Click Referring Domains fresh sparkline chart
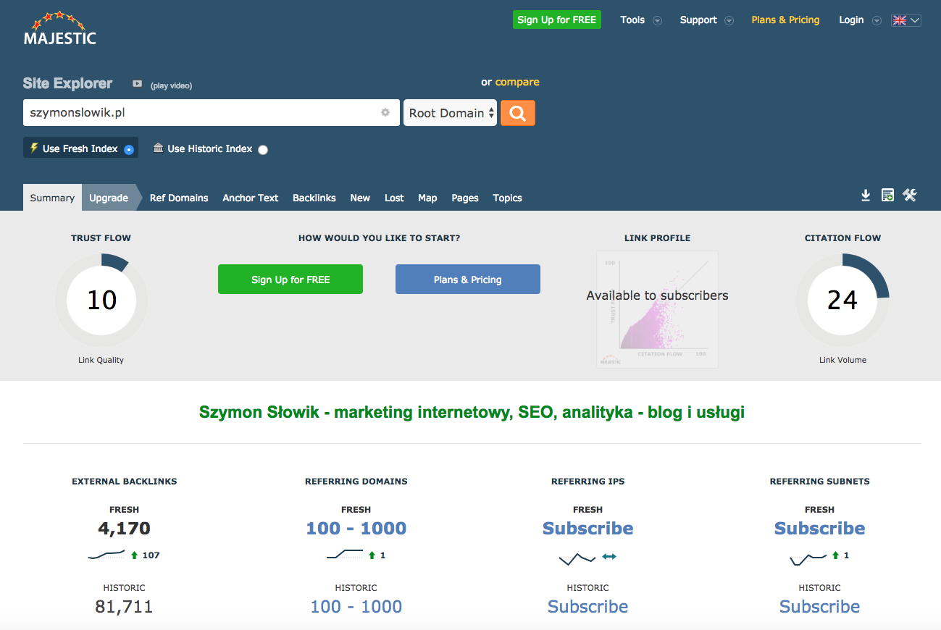941x630 pixels. point(345,555)
